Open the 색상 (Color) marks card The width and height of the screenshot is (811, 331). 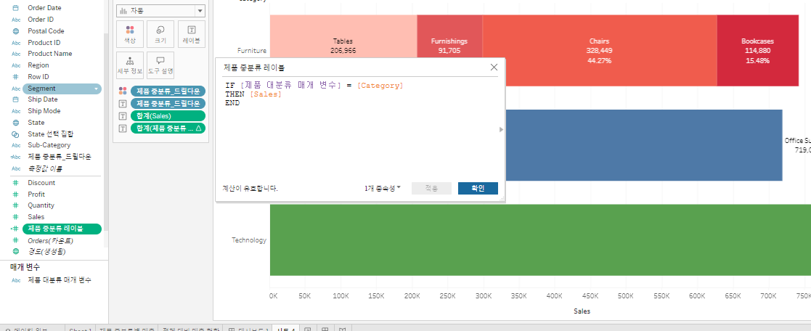click(130, 34)
